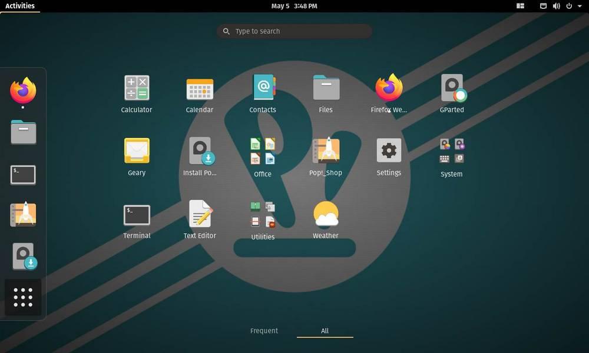Click the Activities button
The height and width of the screenshot is (353, 589).
coord(20,6)
